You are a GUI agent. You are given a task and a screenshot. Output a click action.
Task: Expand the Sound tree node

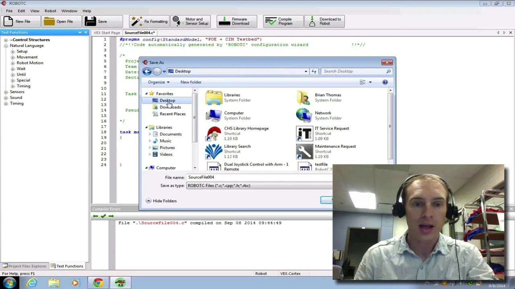6,98
